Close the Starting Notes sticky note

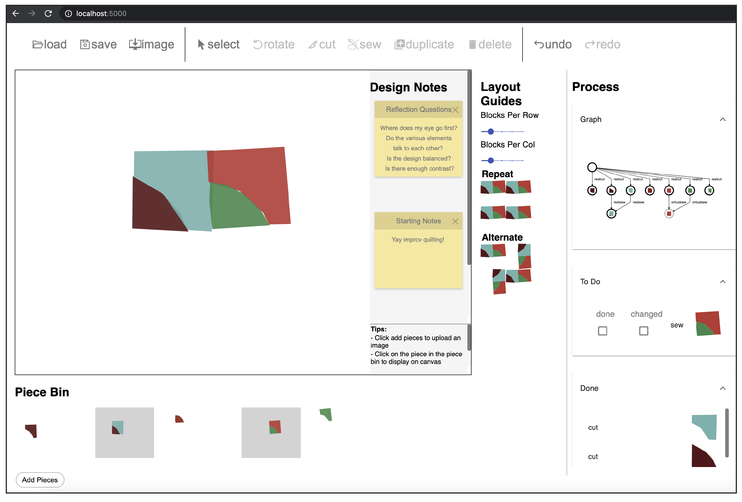point(455,221)
